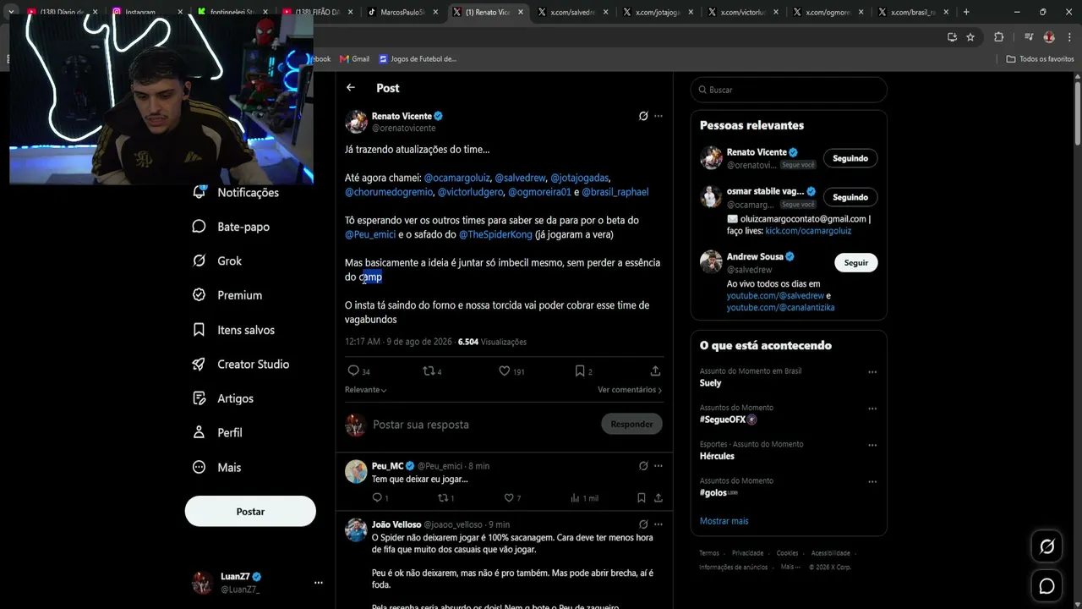Image resolution: width=1082 pixels, height=609 pixels.
Task: Open the Relevante sort dropdown
Action: click(366, 390)
